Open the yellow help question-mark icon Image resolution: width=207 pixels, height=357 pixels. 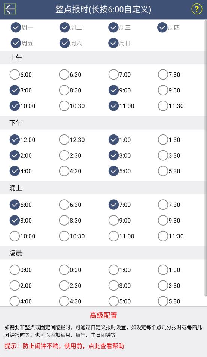pyautogui.click(x=197, y=9)
